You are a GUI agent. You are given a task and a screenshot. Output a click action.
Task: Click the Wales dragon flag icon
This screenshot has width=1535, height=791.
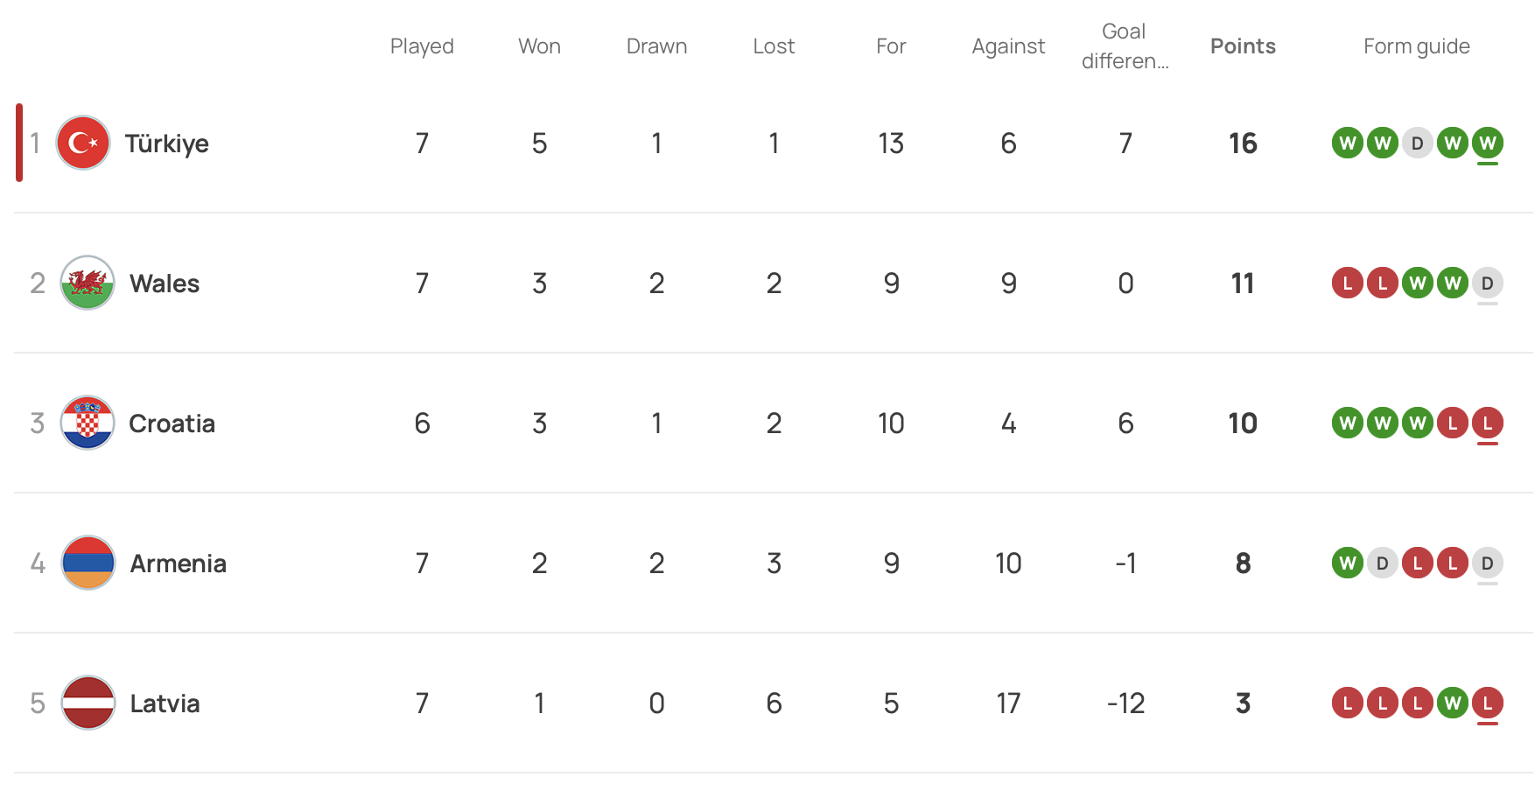[88, 283]
